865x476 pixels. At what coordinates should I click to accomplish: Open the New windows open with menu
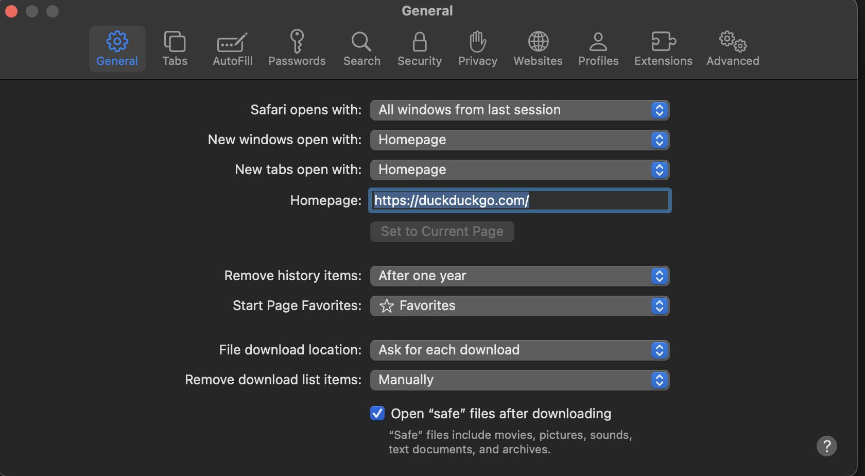click(520, 140)
